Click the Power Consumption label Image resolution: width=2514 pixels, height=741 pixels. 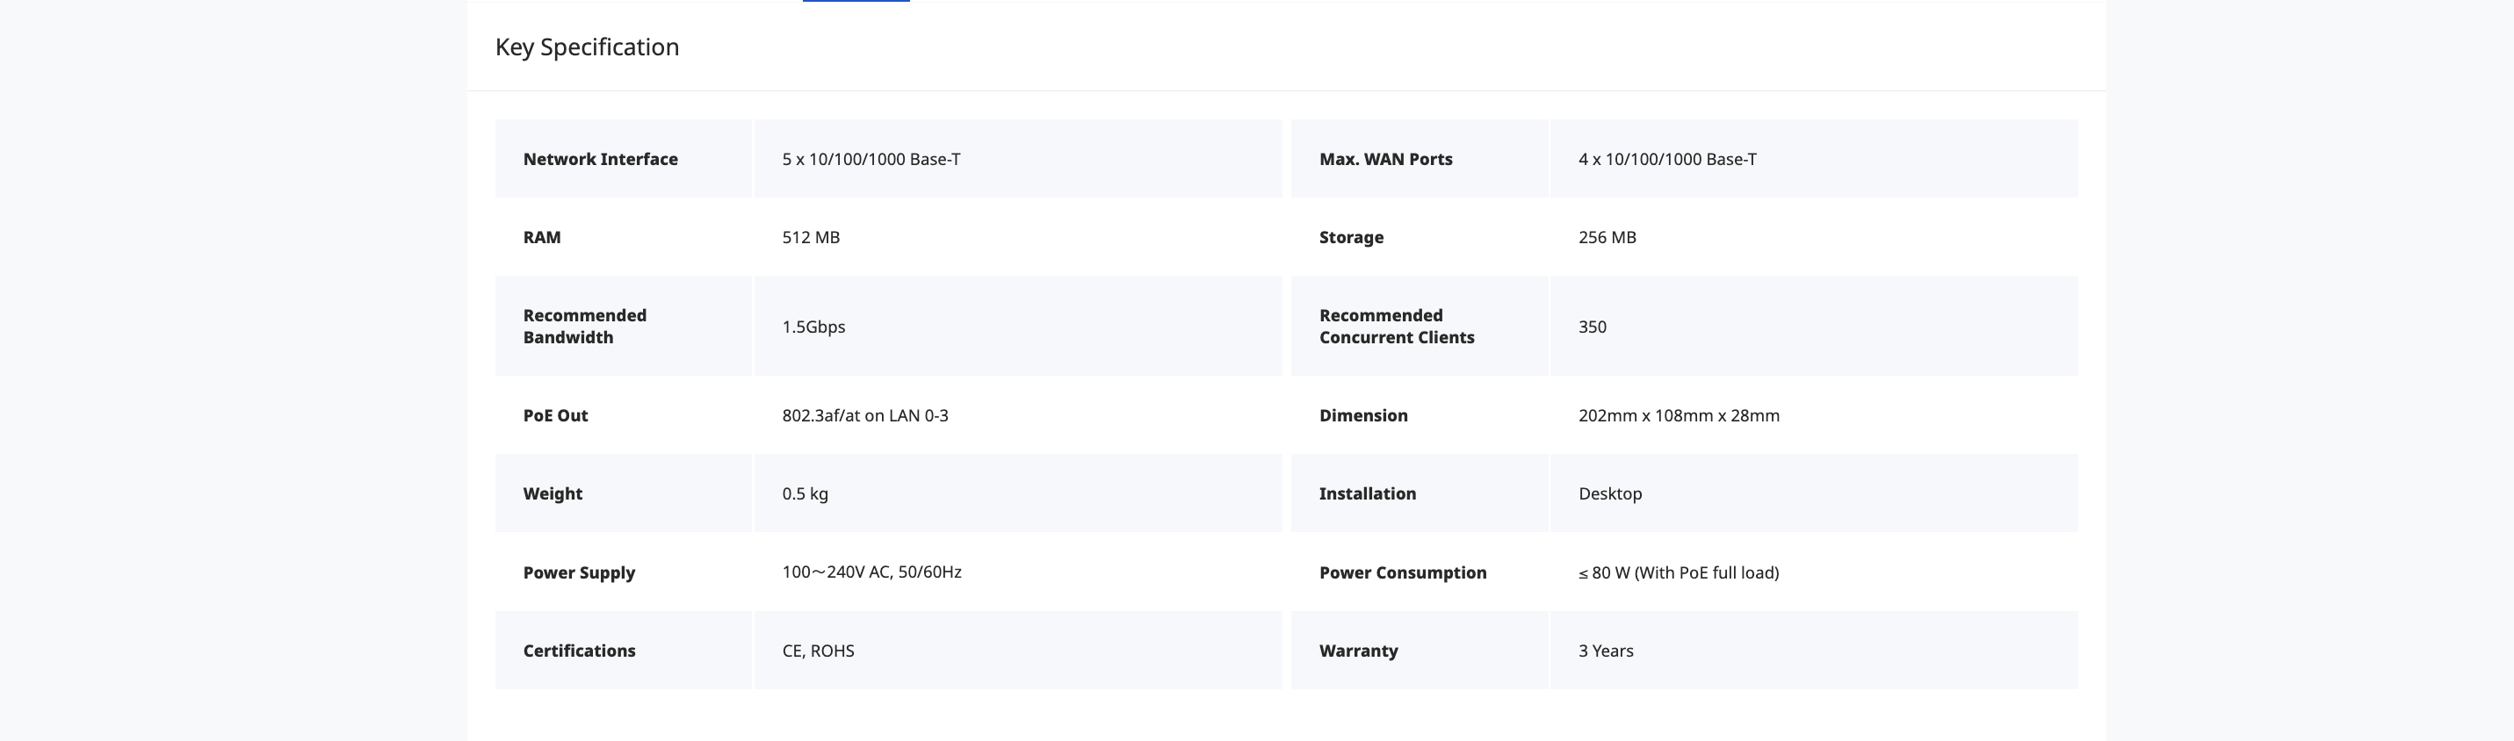[x=1403, y=572]
